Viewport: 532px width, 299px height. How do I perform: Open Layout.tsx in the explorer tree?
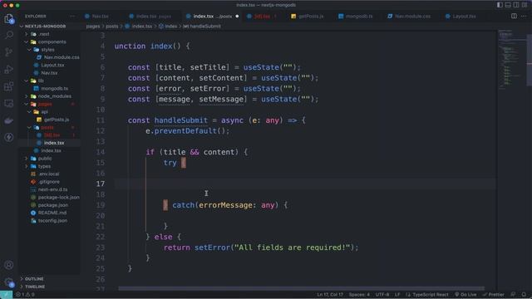52,65
